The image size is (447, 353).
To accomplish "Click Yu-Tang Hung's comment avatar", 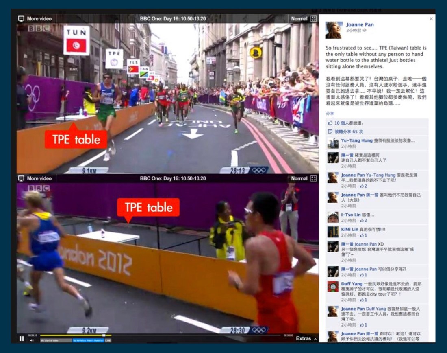I will (x=333, y=143).
